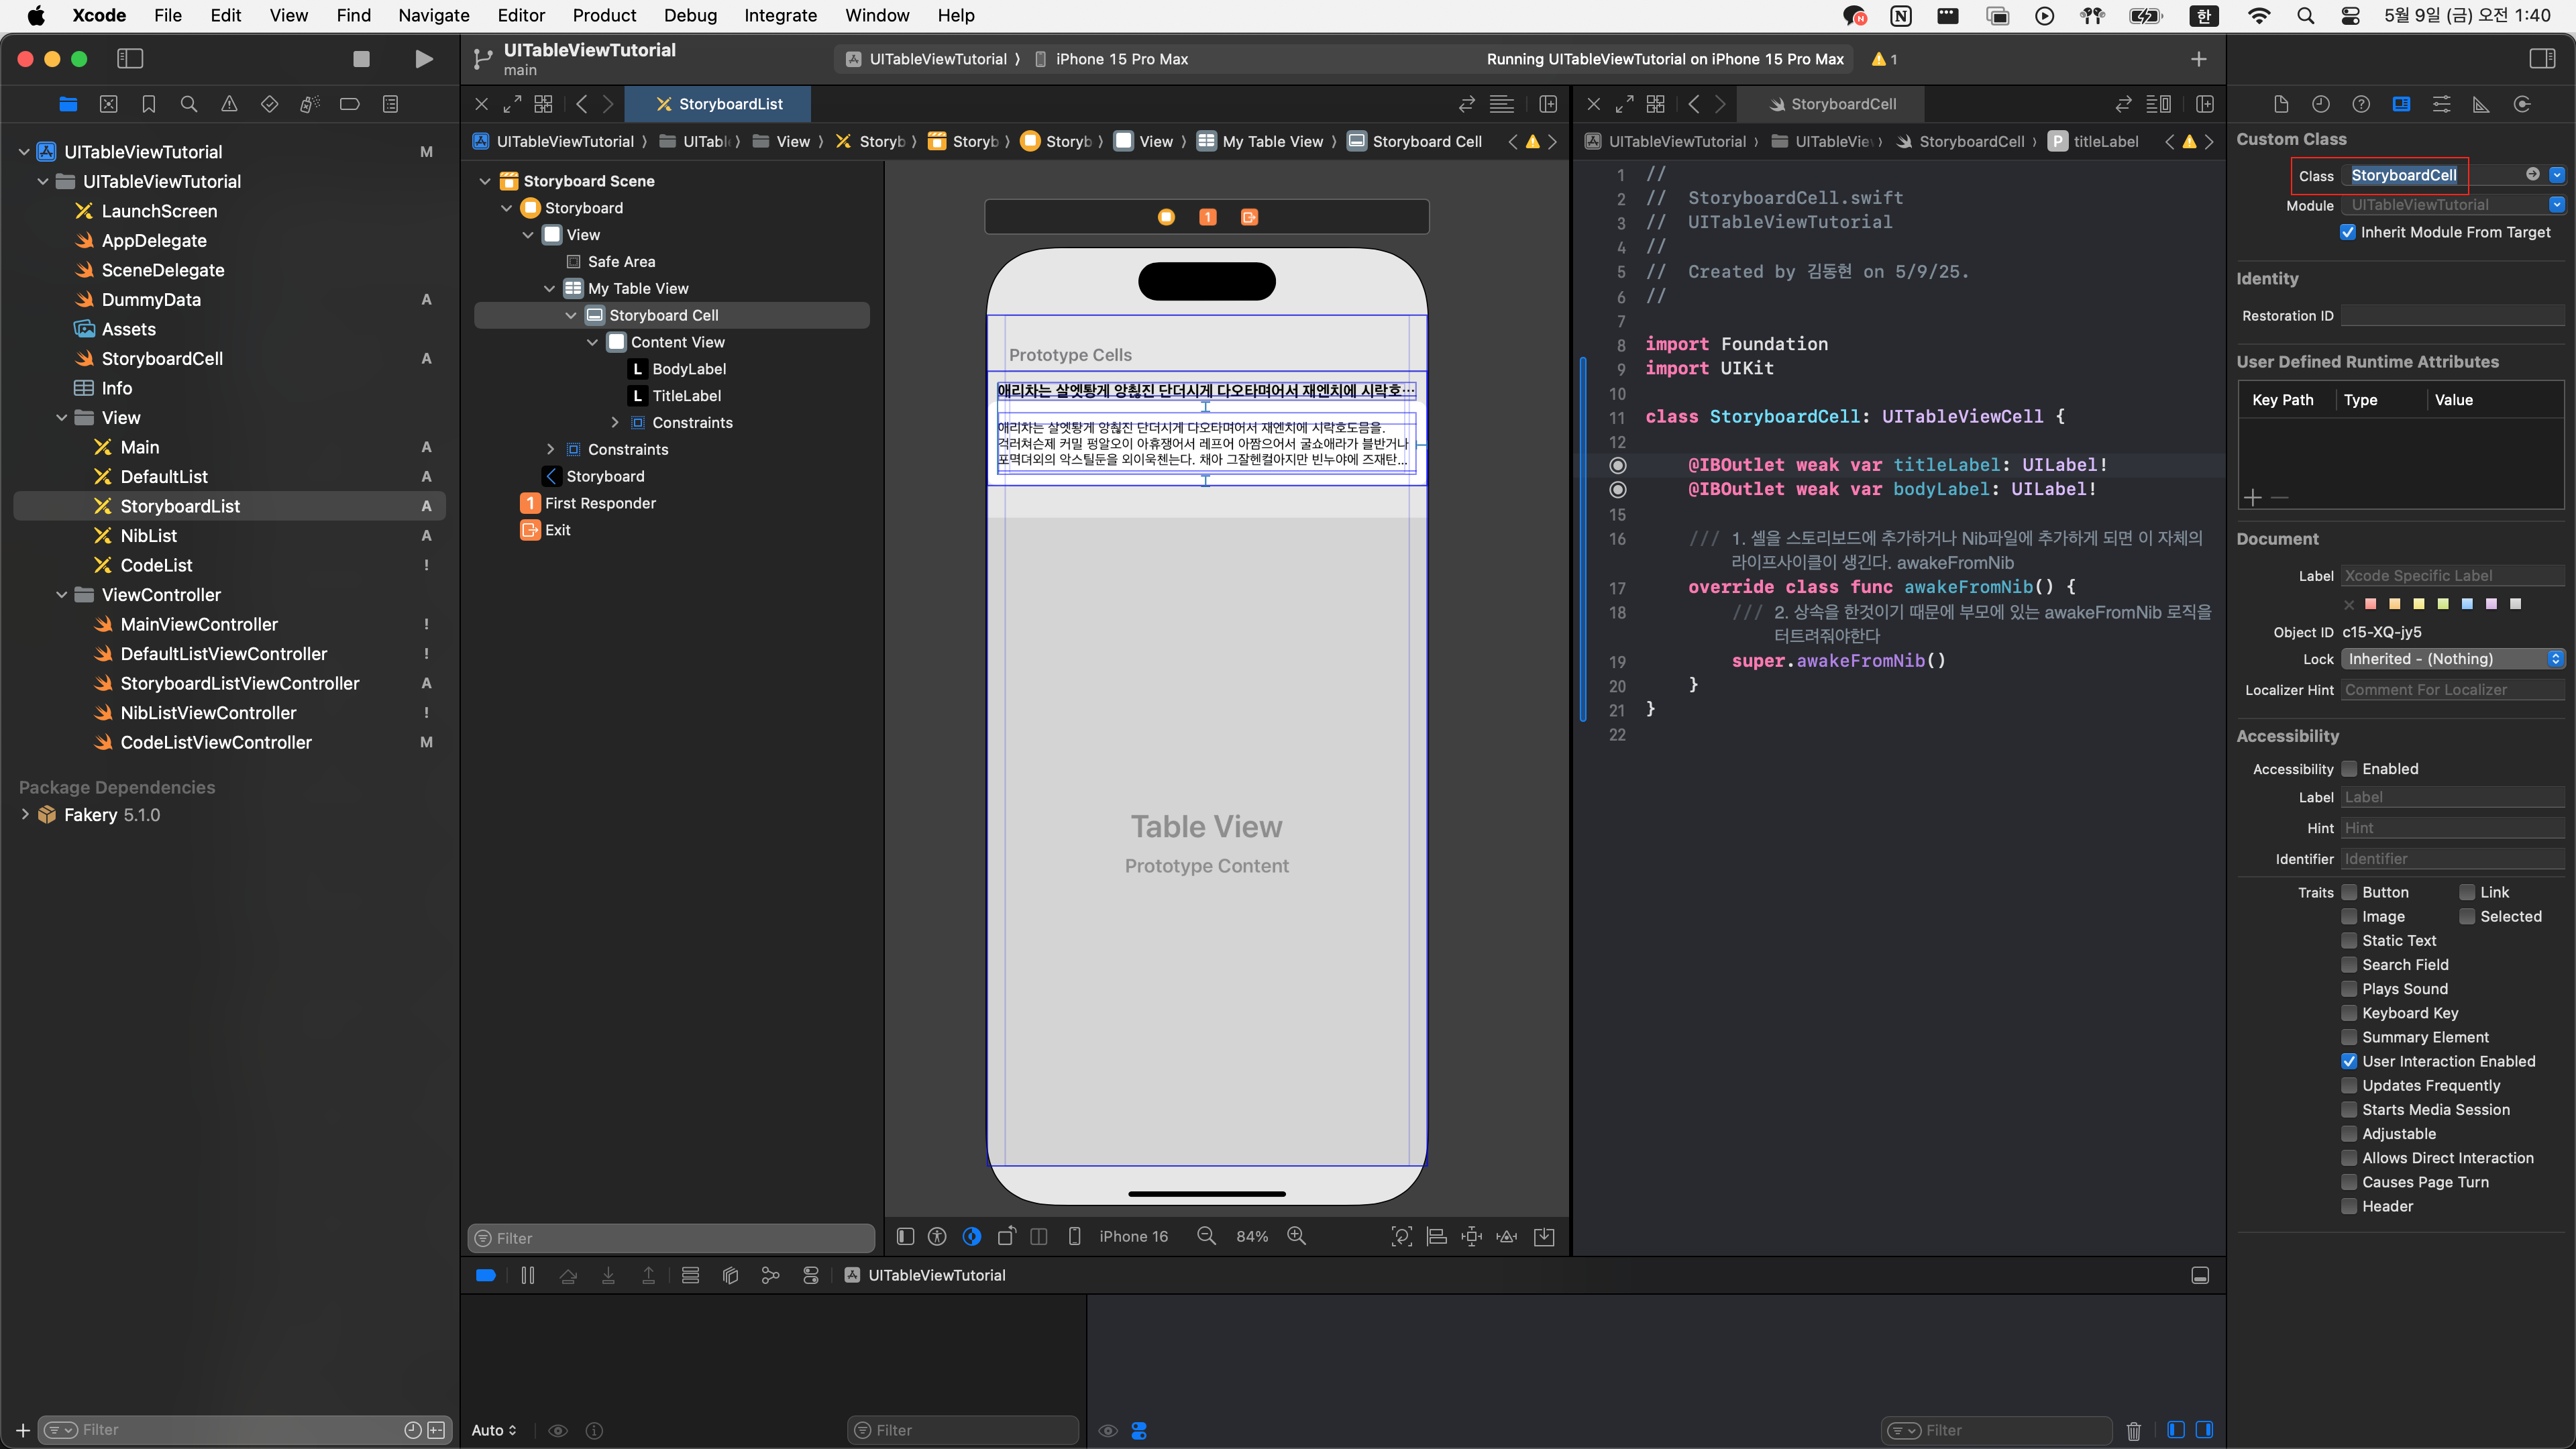Check the Link trait checkbox
The width and height of the screenshot is (2576, 1449).
point(2468,892)
